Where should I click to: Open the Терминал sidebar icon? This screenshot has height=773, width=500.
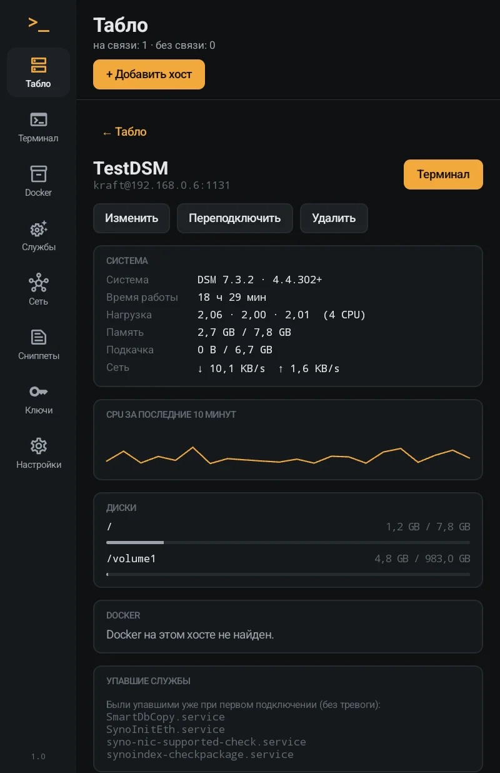pos(38,119)
